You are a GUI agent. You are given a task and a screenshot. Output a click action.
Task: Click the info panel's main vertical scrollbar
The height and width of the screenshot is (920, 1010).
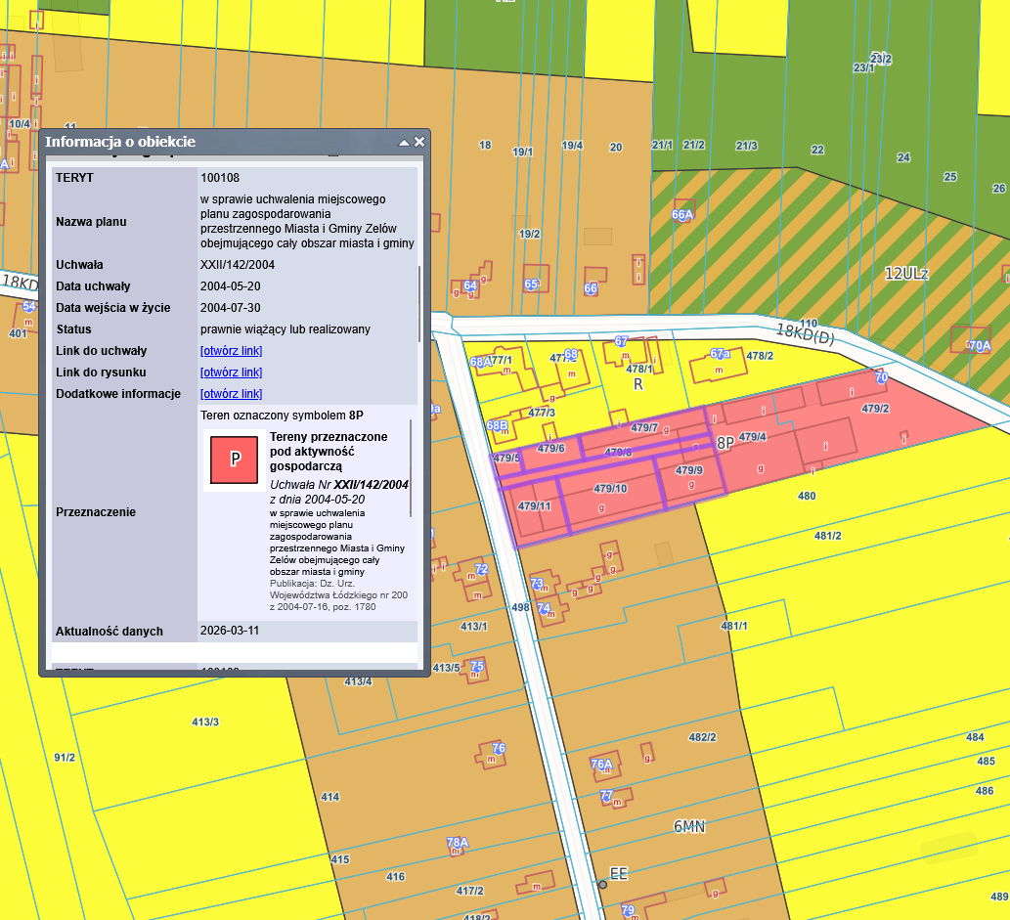point(420,303)
